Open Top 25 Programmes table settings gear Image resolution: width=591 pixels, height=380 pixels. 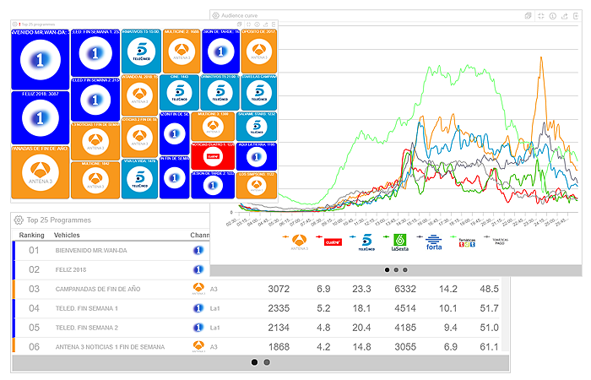click(19, 220)
